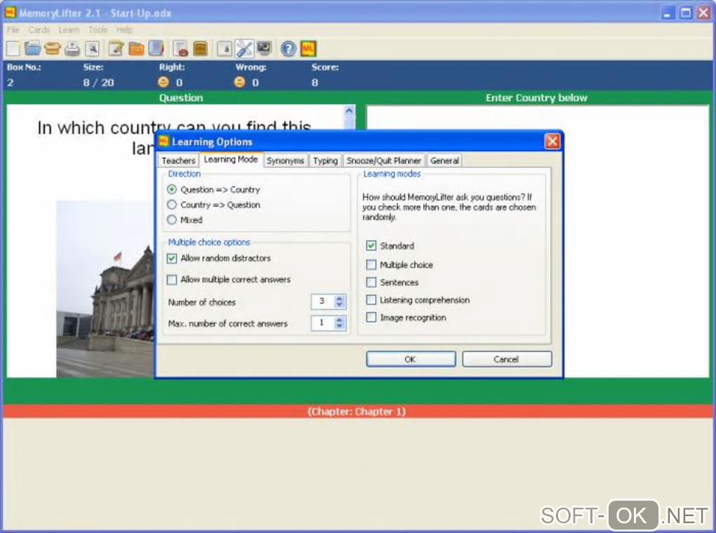Click the Reichstag building image
The width and height of the screenshot is (716, 533).
point(105,289)
